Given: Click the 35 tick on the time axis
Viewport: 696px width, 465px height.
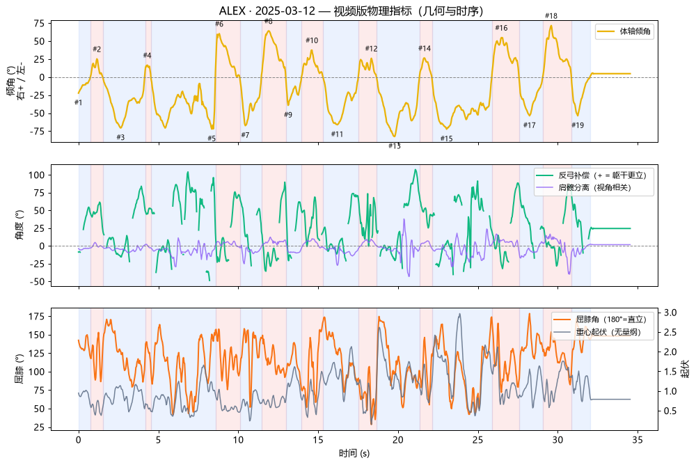Looking at the screenshot, I should tap(638, 440).
